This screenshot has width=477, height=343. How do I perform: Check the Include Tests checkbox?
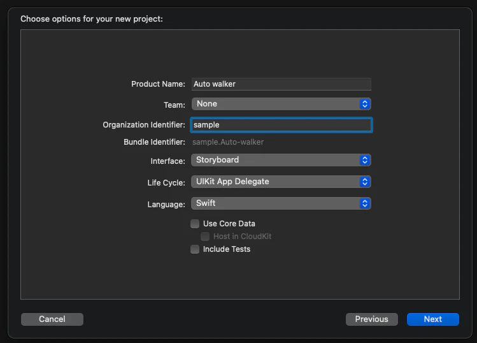(x=195, y=249)
